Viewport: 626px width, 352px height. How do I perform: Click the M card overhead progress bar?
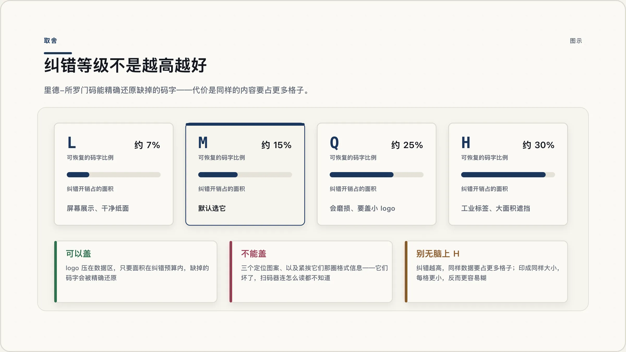click(245, 175)
